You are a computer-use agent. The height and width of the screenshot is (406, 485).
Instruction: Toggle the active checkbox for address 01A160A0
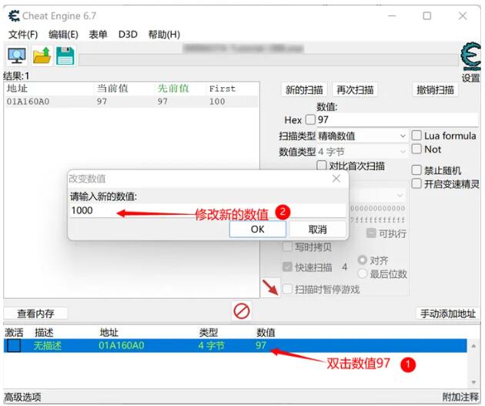tap(14, 346)
